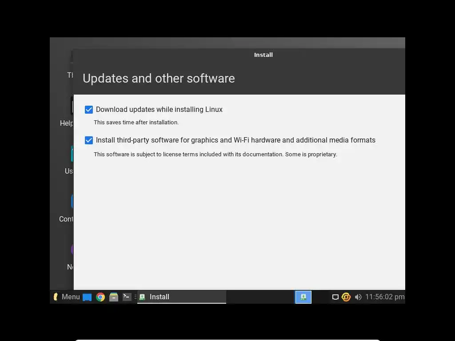This screenshot has height=341, width=455.
Task: Click the heading Updates and other software
Action: pyautogui.click(x=159, y=79)
